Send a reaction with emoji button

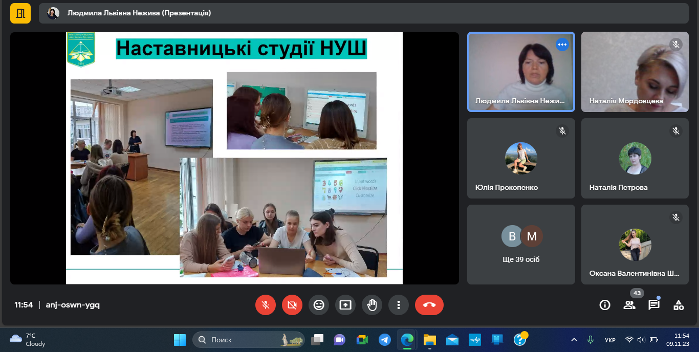click(319, 305)
